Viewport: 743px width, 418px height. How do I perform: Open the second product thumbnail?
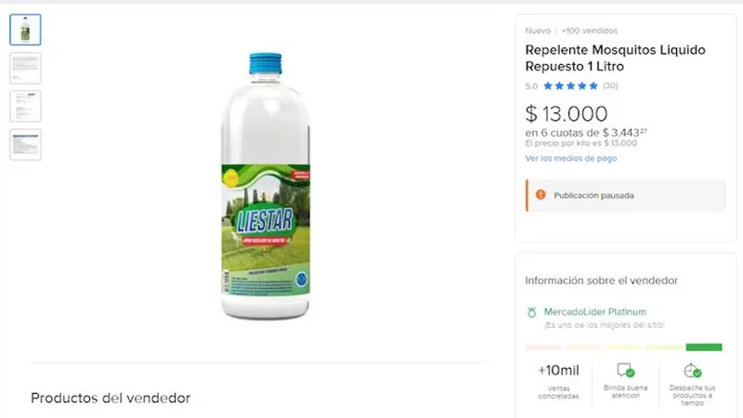tap(25, 68)
